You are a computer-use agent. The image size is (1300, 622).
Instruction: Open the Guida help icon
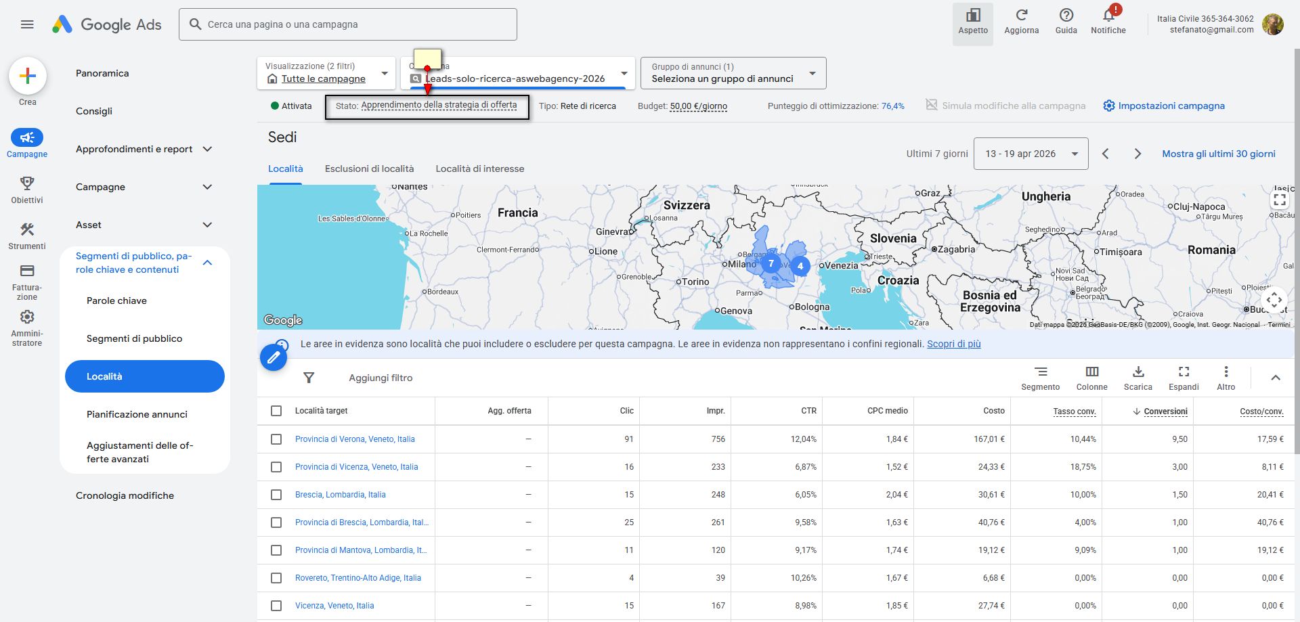click(x=1066, y=16)
